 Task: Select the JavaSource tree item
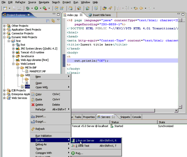(27, 56)
